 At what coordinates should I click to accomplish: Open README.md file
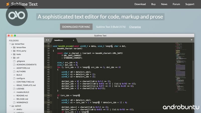(22, 96)
